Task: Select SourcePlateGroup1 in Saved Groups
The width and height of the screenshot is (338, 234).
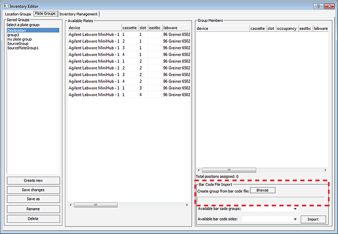Action: (23, 48)
